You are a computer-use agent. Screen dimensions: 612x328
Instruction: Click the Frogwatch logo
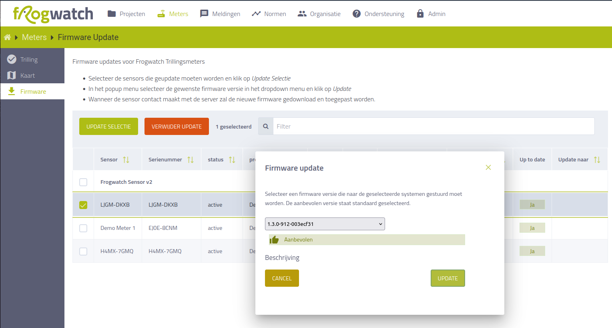[x=53, y=14]
